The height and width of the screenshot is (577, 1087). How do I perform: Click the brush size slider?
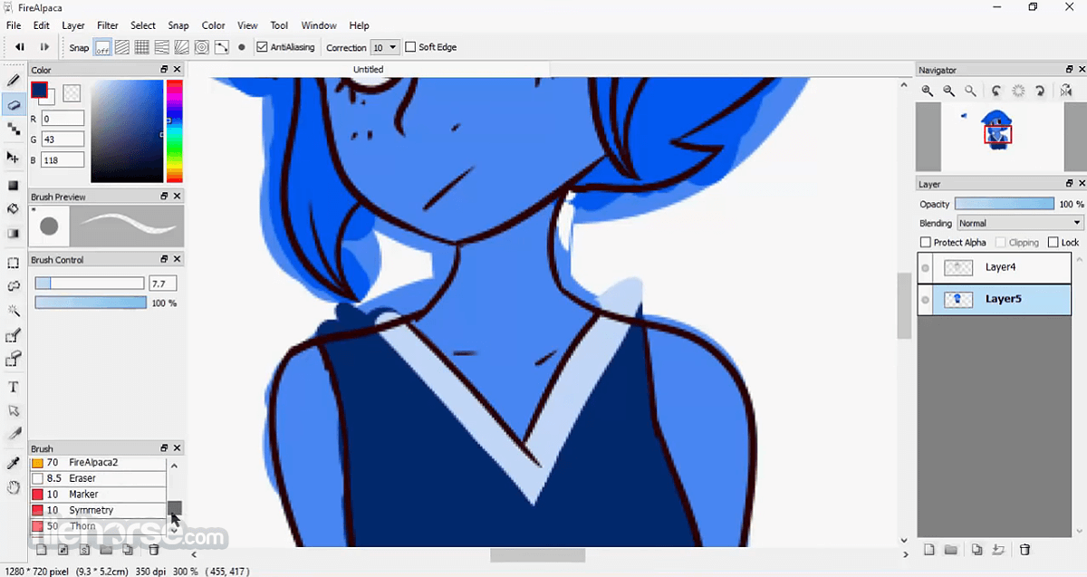[90, 284]
